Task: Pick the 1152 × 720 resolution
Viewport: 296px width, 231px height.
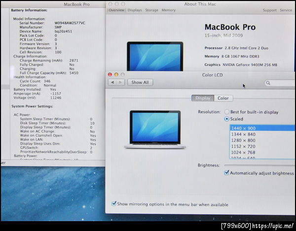Action: 262,146
